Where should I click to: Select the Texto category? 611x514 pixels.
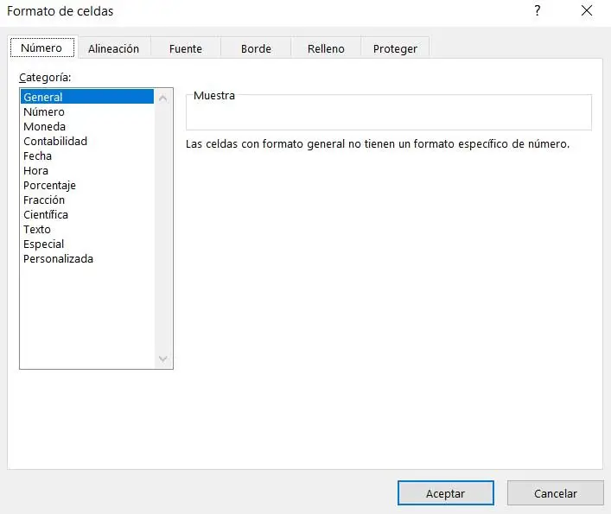(87, 229)
